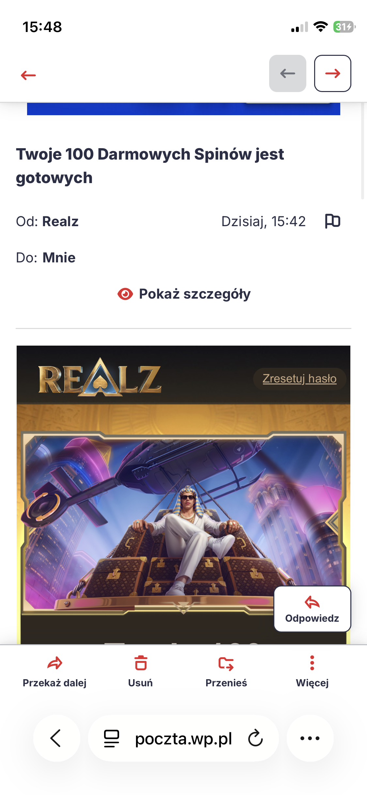Tap the Odpowiedz reply button

[x=312, y=609]
